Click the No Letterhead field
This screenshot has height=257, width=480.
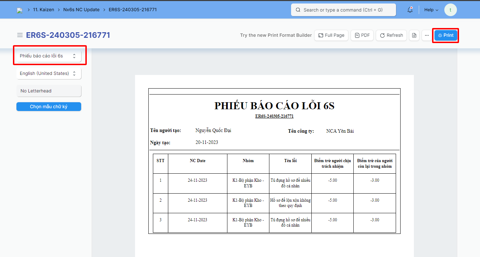coord(49,91)
